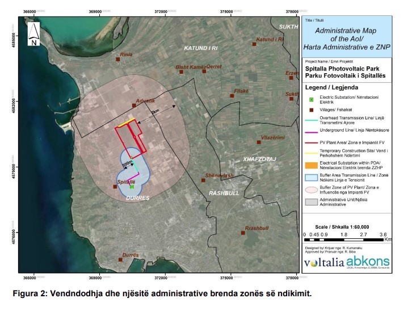Click the Fllakë village marker
Image resolution: width=416 pixels, height=311 pixels.
click(x=232, y=96)
